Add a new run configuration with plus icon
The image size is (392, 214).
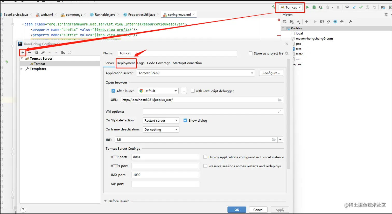[23, 52]
